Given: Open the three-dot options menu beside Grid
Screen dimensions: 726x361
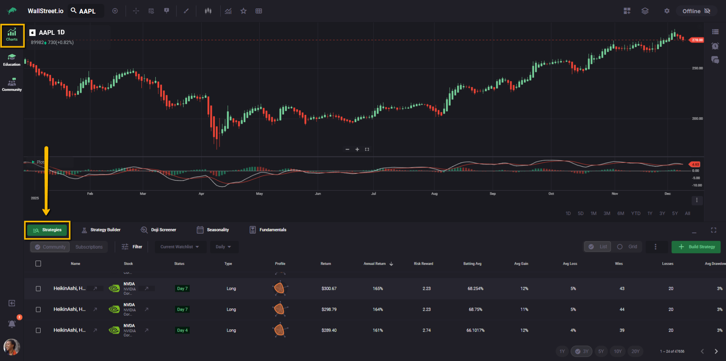Looking at the screenshot, I should click(x=655, y=247).
